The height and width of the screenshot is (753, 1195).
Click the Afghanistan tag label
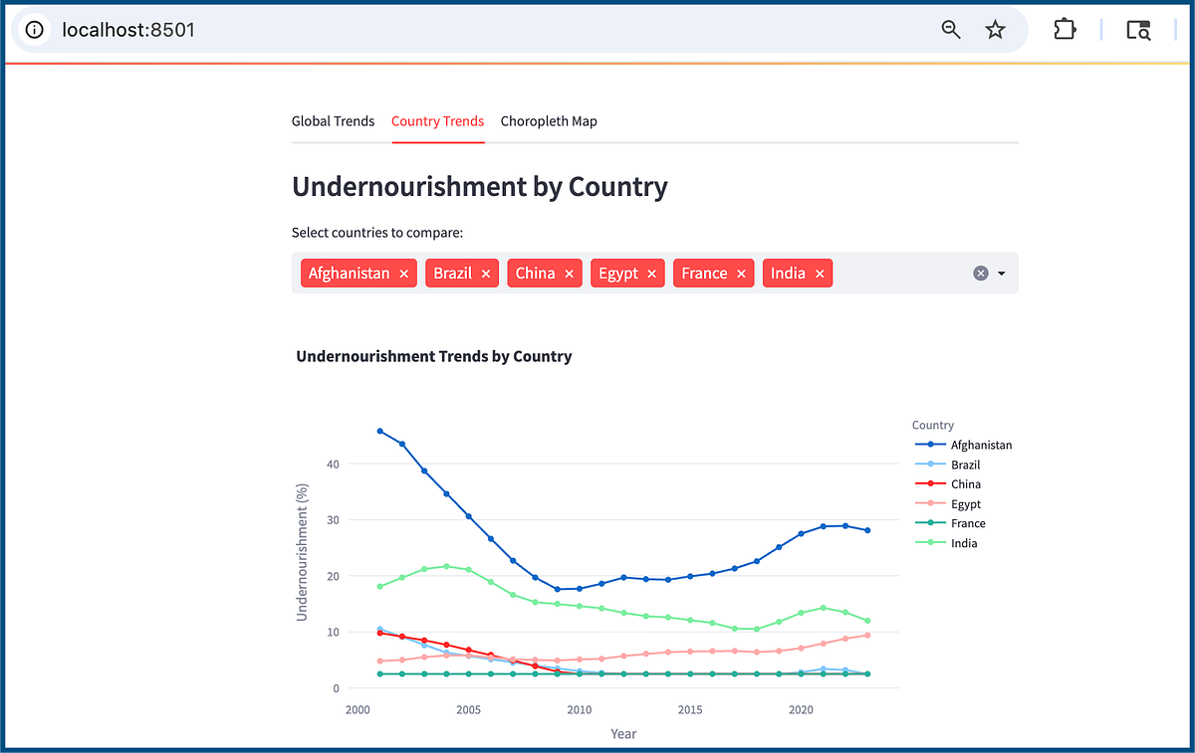click(x=349, y=274)
